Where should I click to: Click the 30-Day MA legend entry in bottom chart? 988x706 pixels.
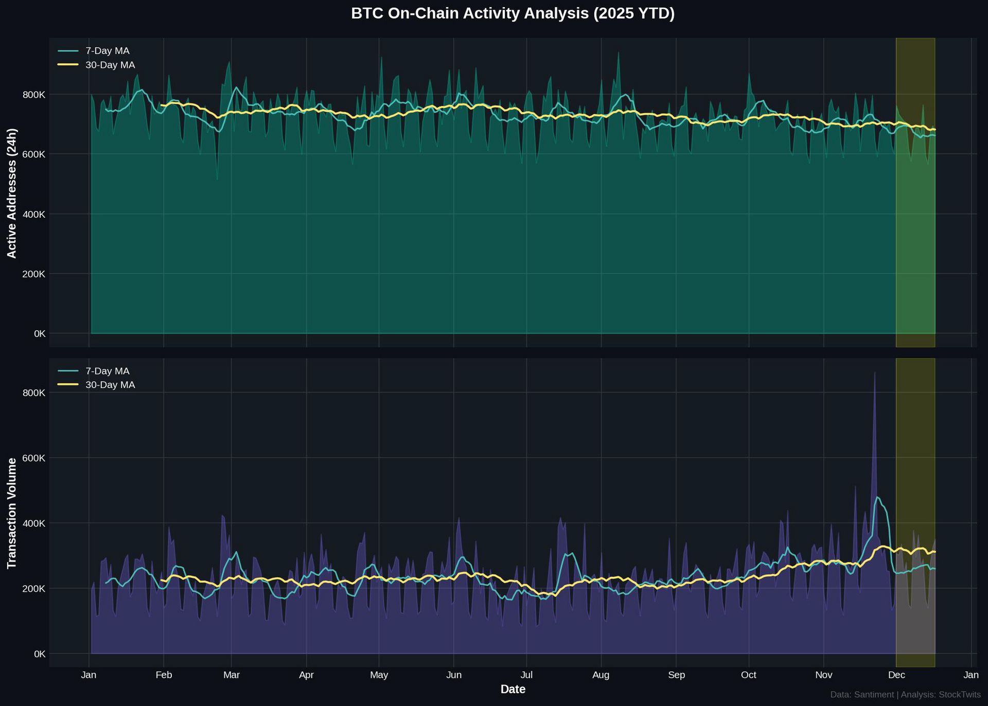point(110,385)
